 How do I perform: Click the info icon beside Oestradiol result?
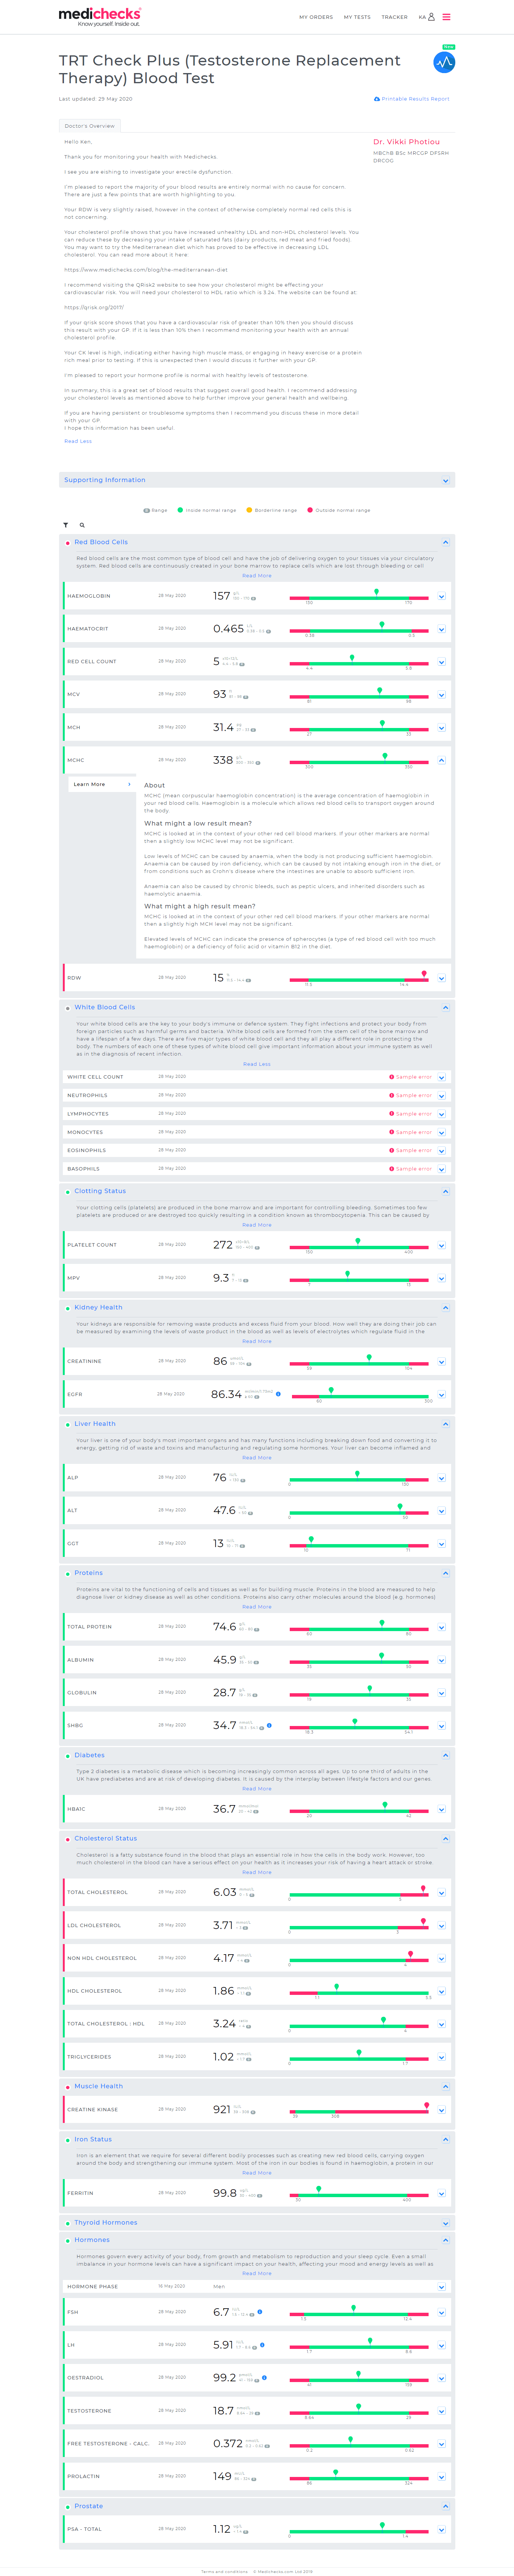(264, 2377)
